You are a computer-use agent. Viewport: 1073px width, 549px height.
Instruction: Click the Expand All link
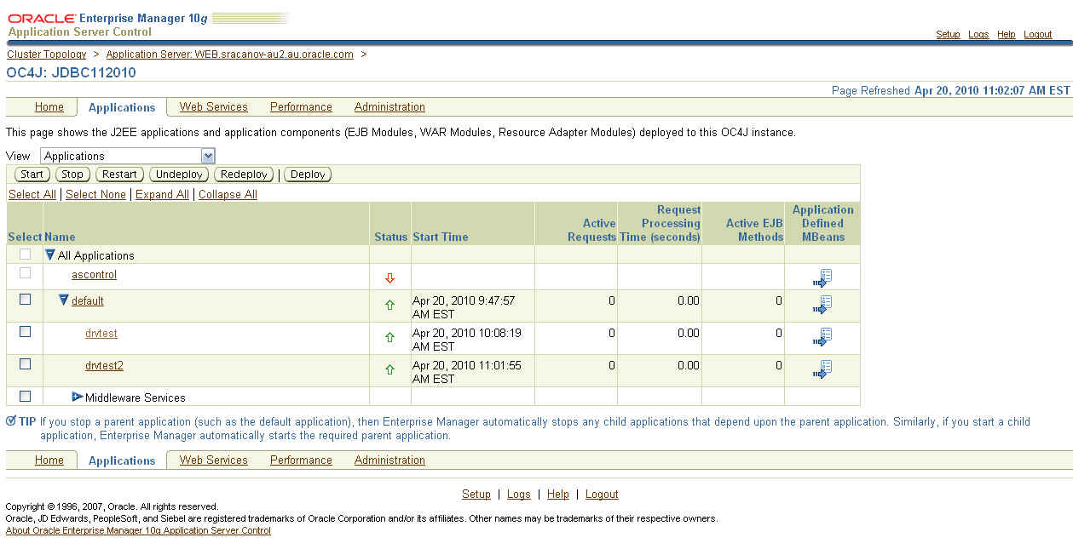click(162, 194)
